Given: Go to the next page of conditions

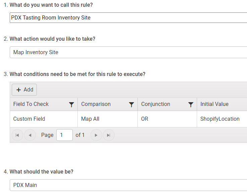Looking at the screenshot, I should pos(96,135).
